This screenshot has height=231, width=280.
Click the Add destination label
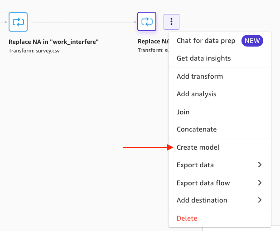(x=202, y=200)
